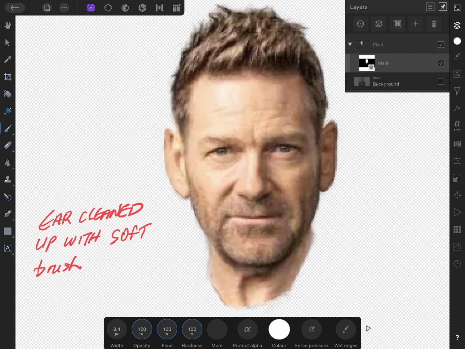465x349 pixels.
Task: Select the Erase Brush tool
Action: coord(8,145)
